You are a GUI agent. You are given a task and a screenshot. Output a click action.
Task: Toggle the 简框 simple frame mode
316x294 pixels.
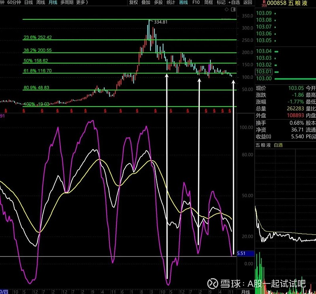point(209,2)
